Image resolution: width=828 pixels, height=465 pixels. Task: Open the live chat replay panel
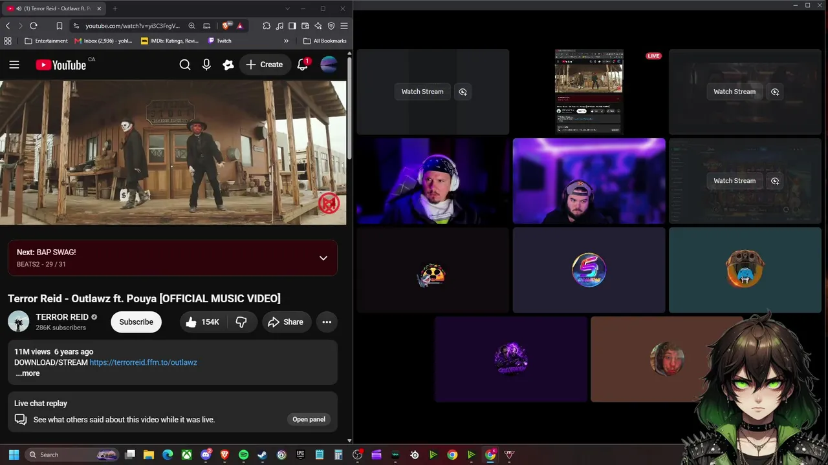click(x=309, y=419)
